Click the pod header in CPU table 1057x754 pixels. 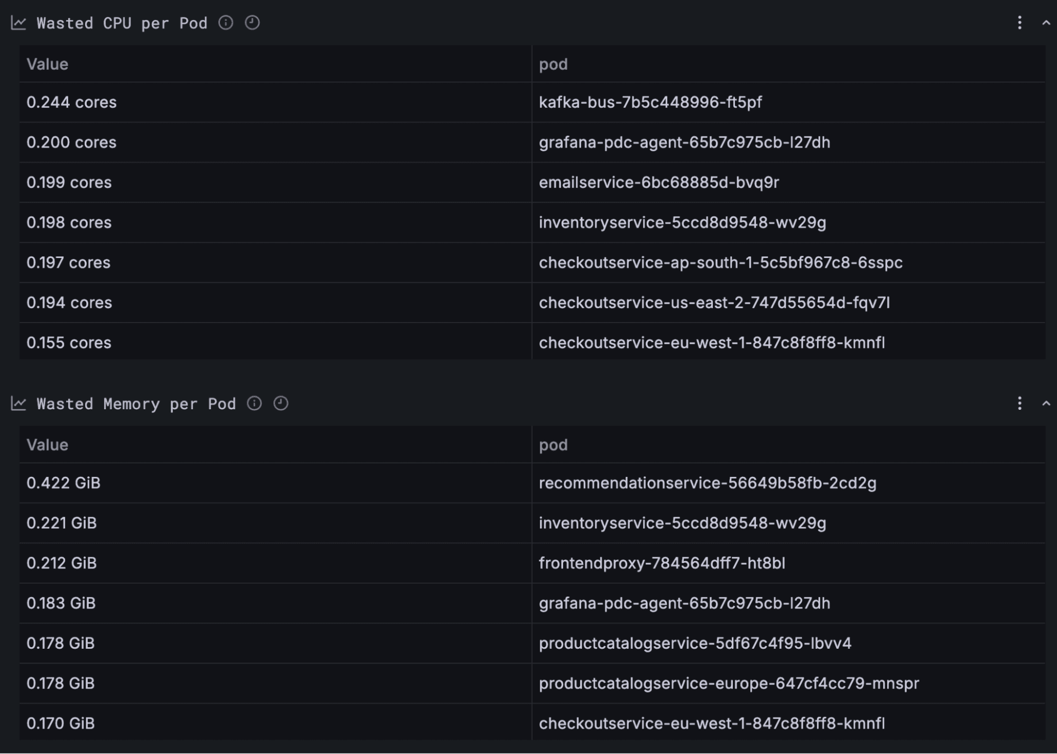[x=553, y=63]
